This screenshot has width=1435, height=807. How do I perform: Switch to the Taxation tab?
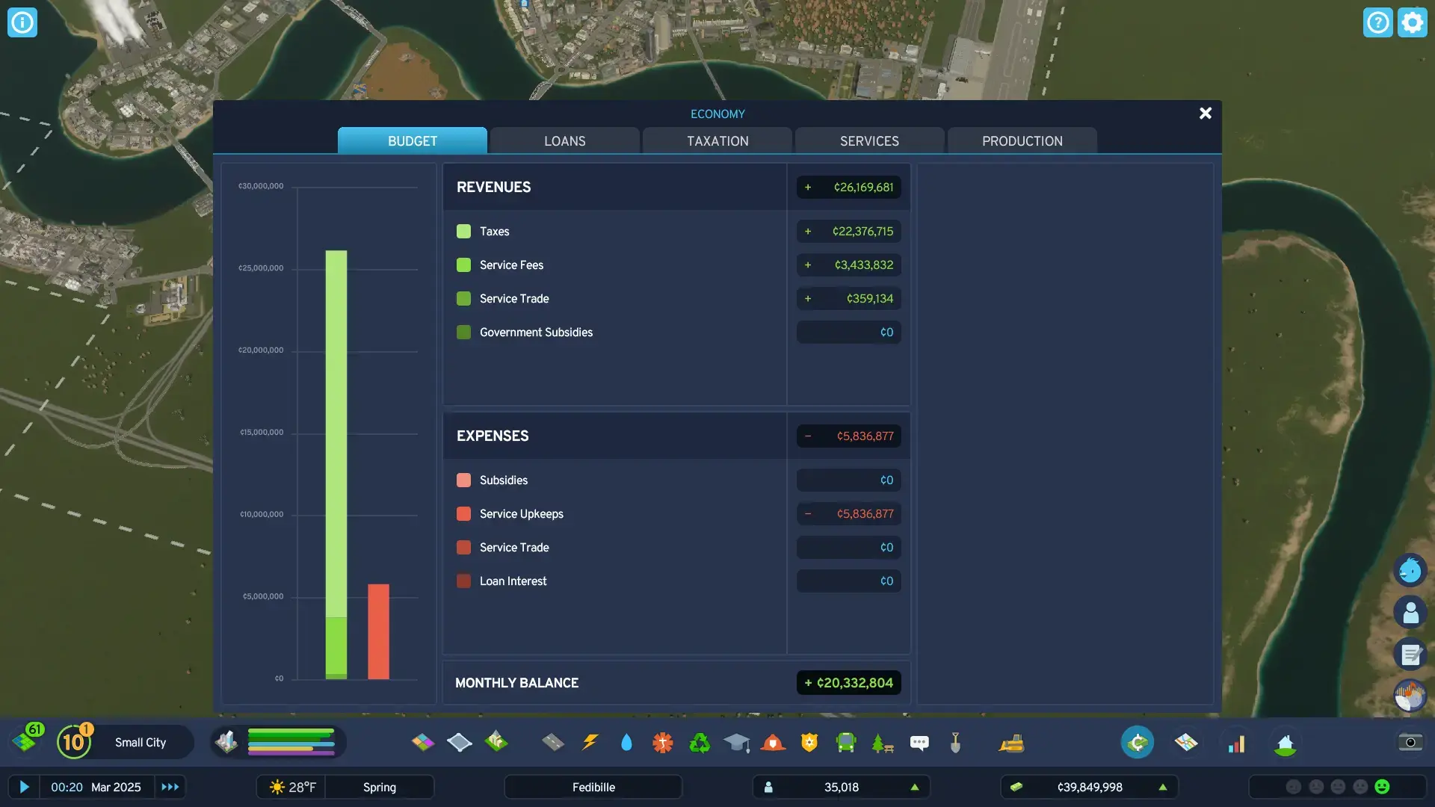(717, 141)
